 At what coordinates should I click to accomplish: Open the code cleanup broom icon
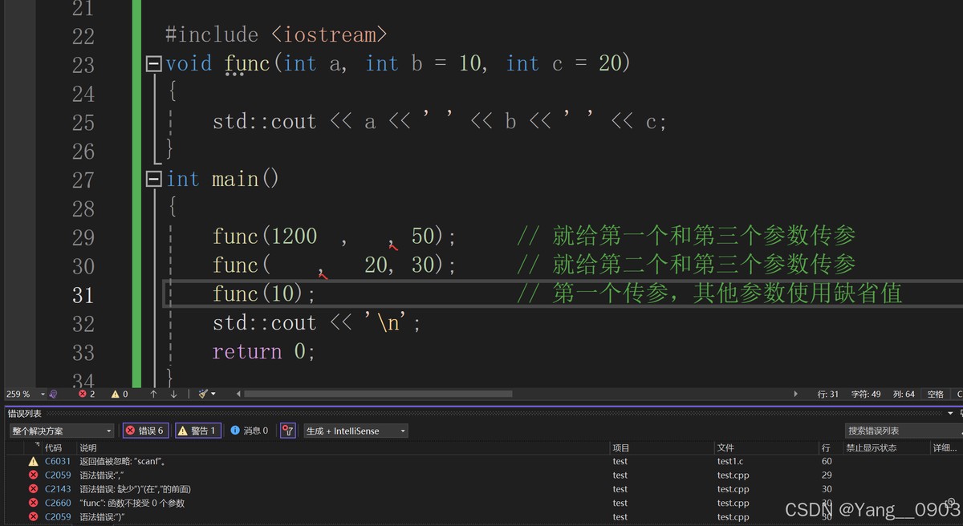pyautogui.click(x=204, y=394)
